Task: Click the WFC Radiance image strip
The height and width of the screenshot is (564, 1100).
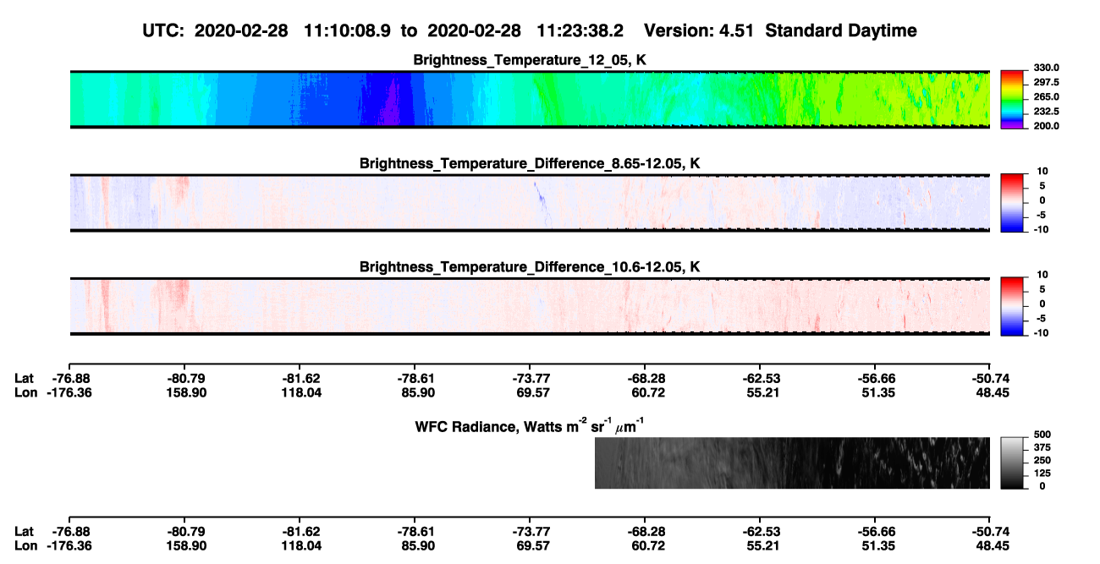Action: [x=793, y=463]
